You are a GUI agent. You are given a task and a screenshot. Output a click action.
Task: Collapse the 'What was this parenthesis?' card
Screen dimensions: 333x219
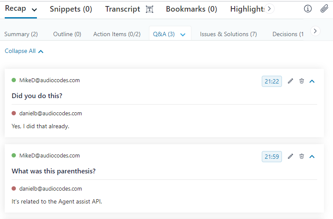click(x=312, y=156)
